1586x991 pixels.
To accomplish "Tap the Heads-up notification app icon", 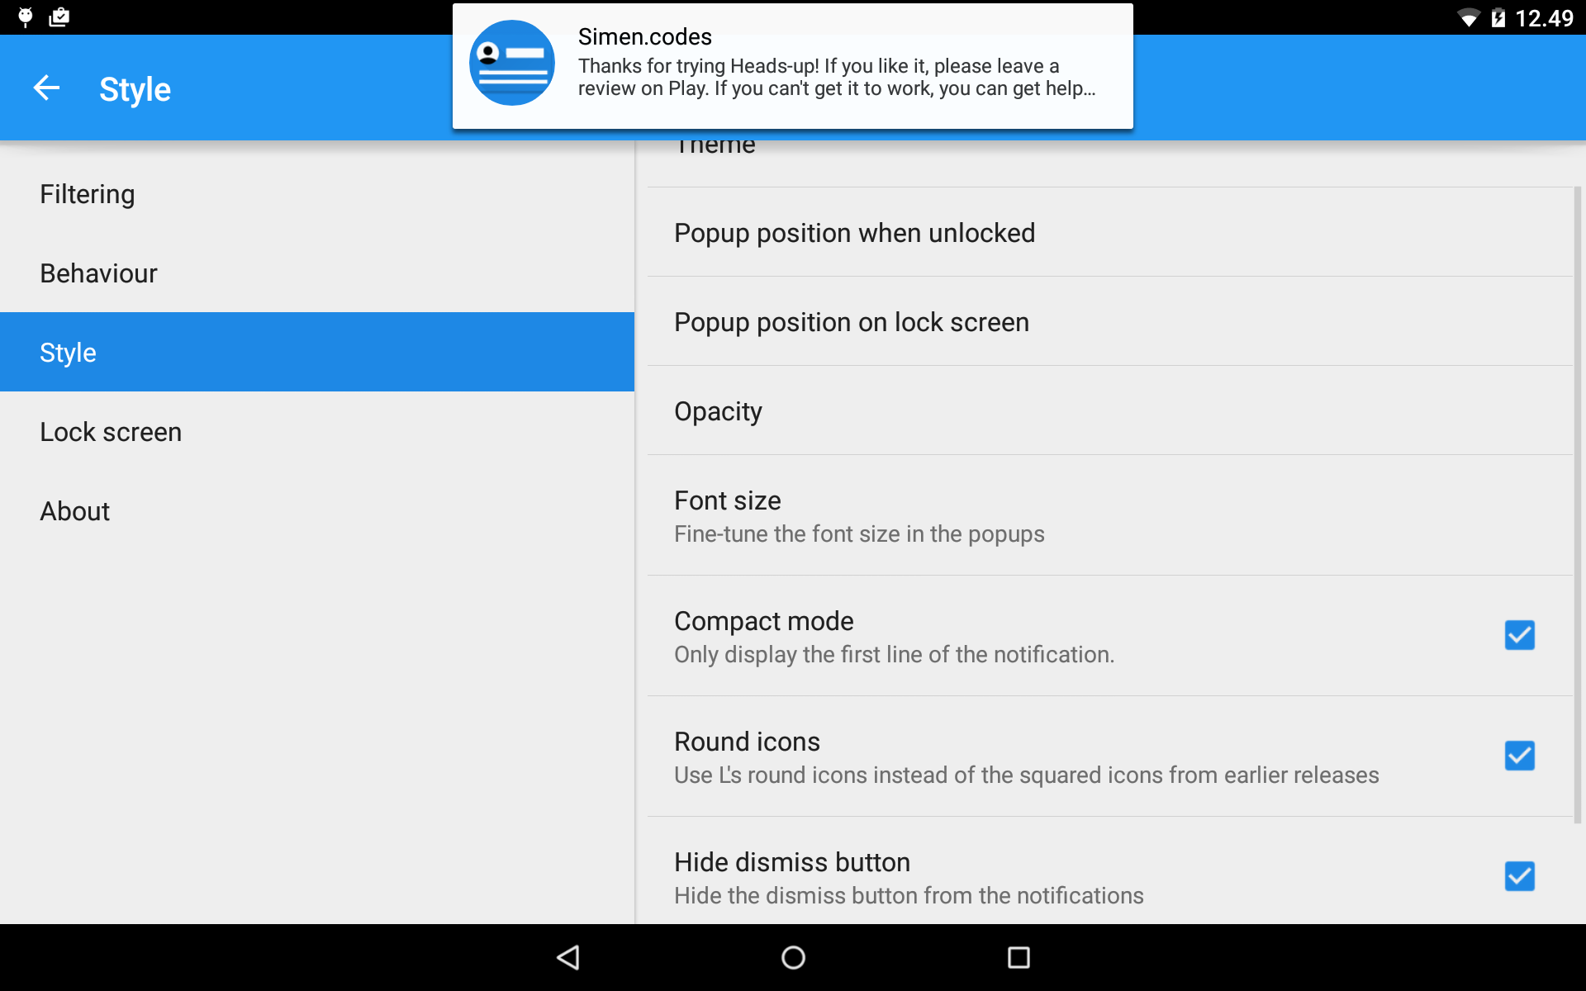I will click(512, 64).
